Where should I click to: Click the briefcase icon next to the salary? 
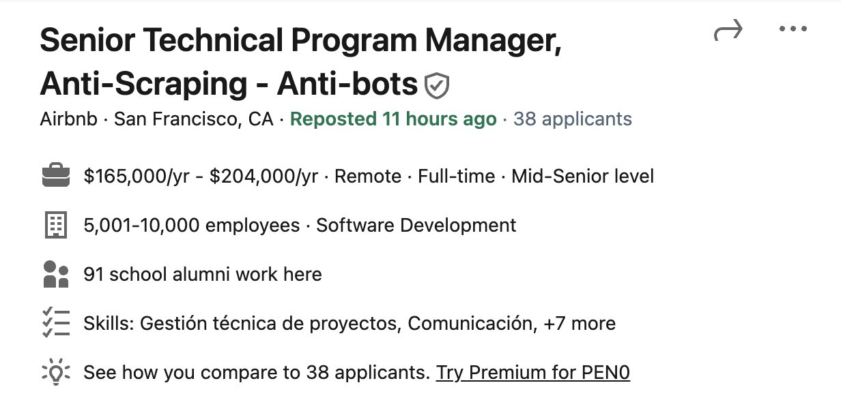tap(56, 177)
